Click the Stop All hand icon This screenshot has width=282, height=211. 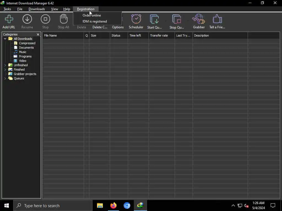pyautogui.click(x=64, y=19)
